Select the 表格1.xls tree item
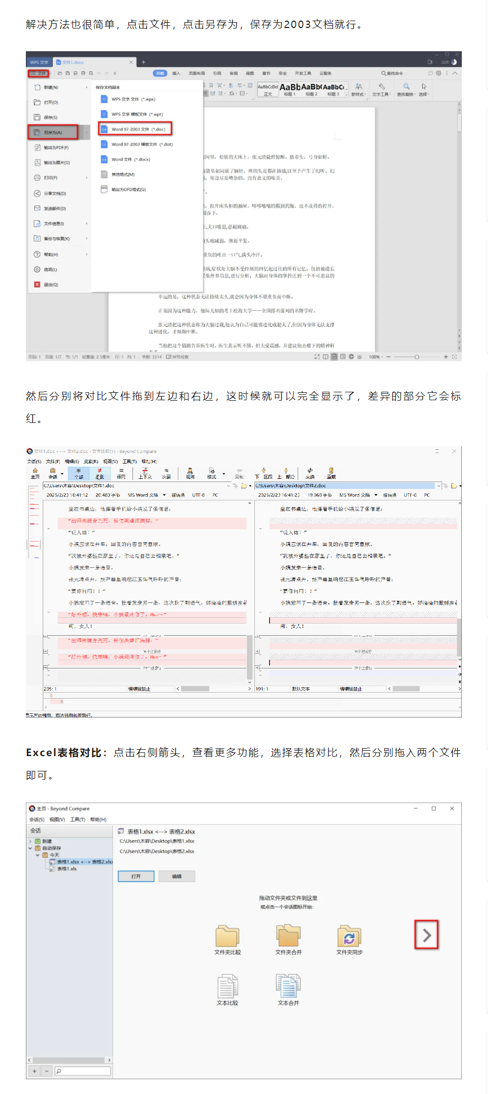Viewport: 494px width, 1094px height. pos(63,869)
